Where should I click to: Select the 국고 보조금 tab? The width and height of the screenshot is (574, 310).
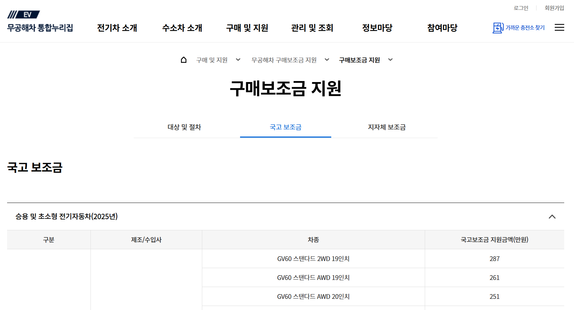(x=285, y=127)
